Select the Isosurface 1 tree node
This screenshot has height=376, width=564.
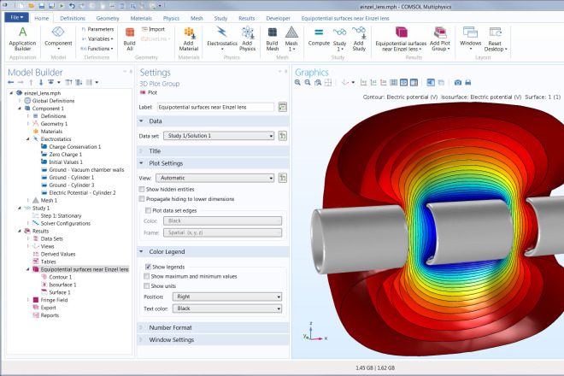pos(62,285)
